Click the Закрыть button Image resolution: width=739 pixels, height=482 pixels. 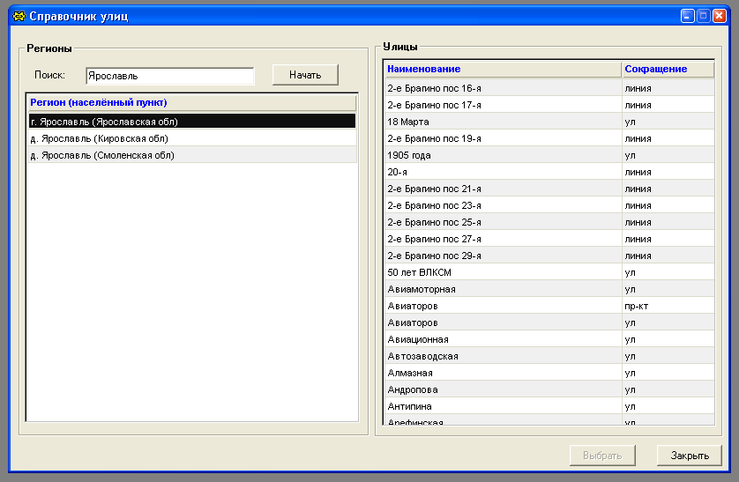click(689, 456)
